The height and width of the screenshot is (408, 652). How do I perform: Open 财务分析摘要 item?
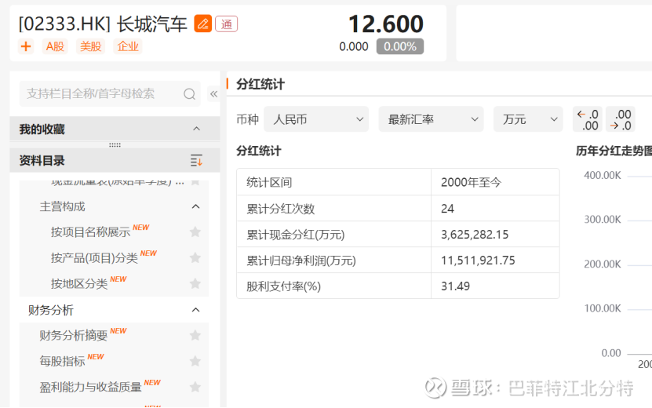click(74, 335)
